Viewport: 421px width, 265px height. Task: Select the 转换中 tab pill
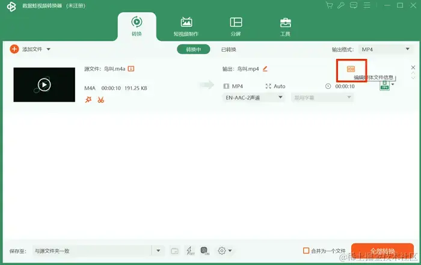click(x=193, y=49)
